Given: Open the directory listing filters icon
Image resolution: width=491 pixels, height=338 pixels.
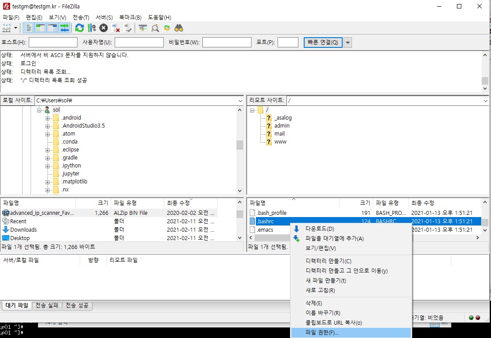Looking at the screenshot, I should coord(143,28).
